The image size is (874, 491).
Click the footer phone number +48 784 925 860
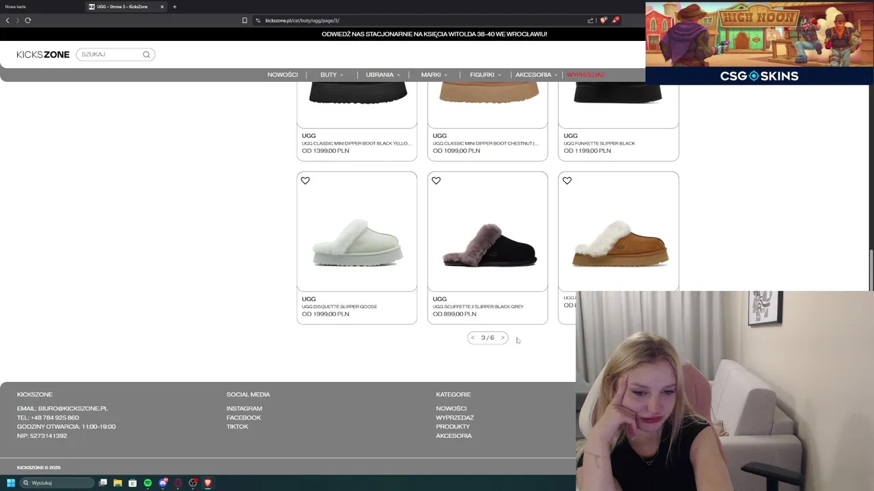[x=55, y=417]
